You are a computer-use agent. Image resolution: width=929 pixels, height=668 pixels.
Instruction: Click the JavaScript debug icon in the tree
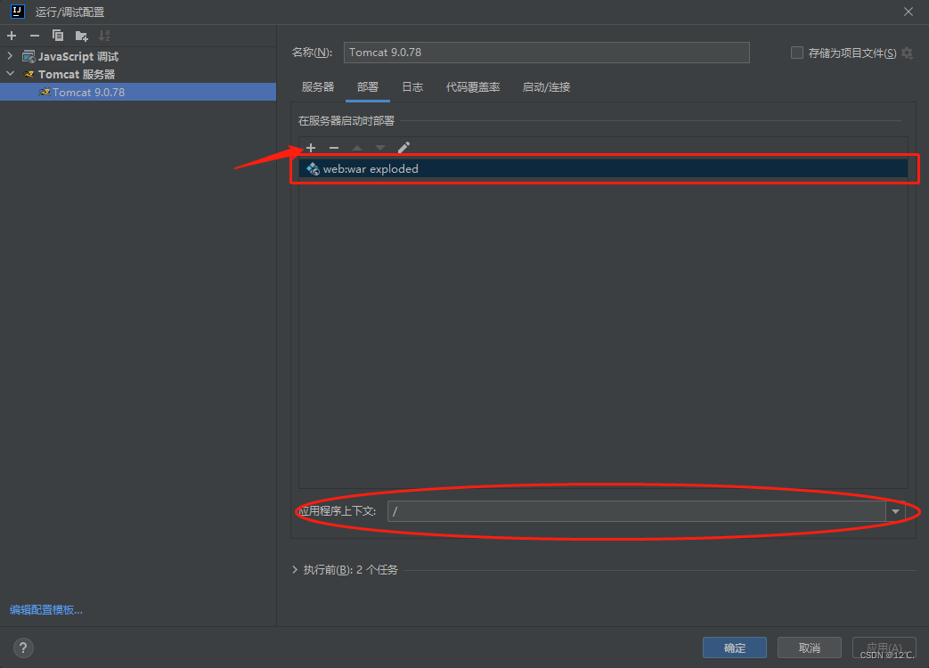pyautogui.click(x=29, y=57)
